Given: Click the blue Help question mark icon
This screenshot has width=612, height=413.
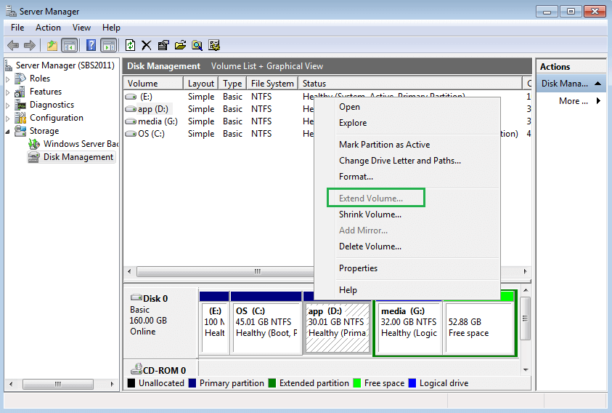Looking at the screenshot, I should [x=91, y=45].
